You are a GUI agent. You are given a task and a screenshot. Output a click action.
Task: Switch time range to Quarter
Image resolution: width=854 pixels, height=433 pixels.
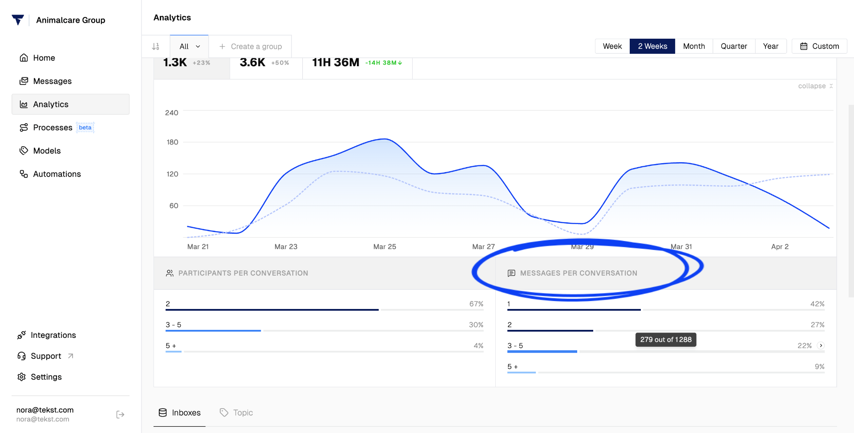click(x=734, y=46)
